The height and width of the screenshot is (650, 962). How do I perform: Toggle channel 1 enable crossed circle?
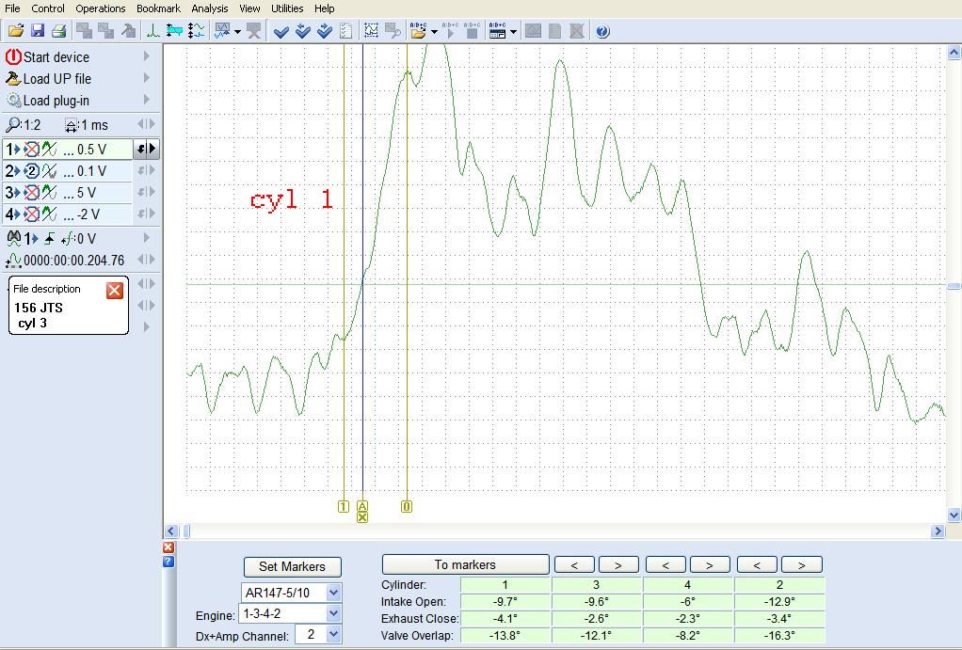pyautogui.click(x=31, y=149)
